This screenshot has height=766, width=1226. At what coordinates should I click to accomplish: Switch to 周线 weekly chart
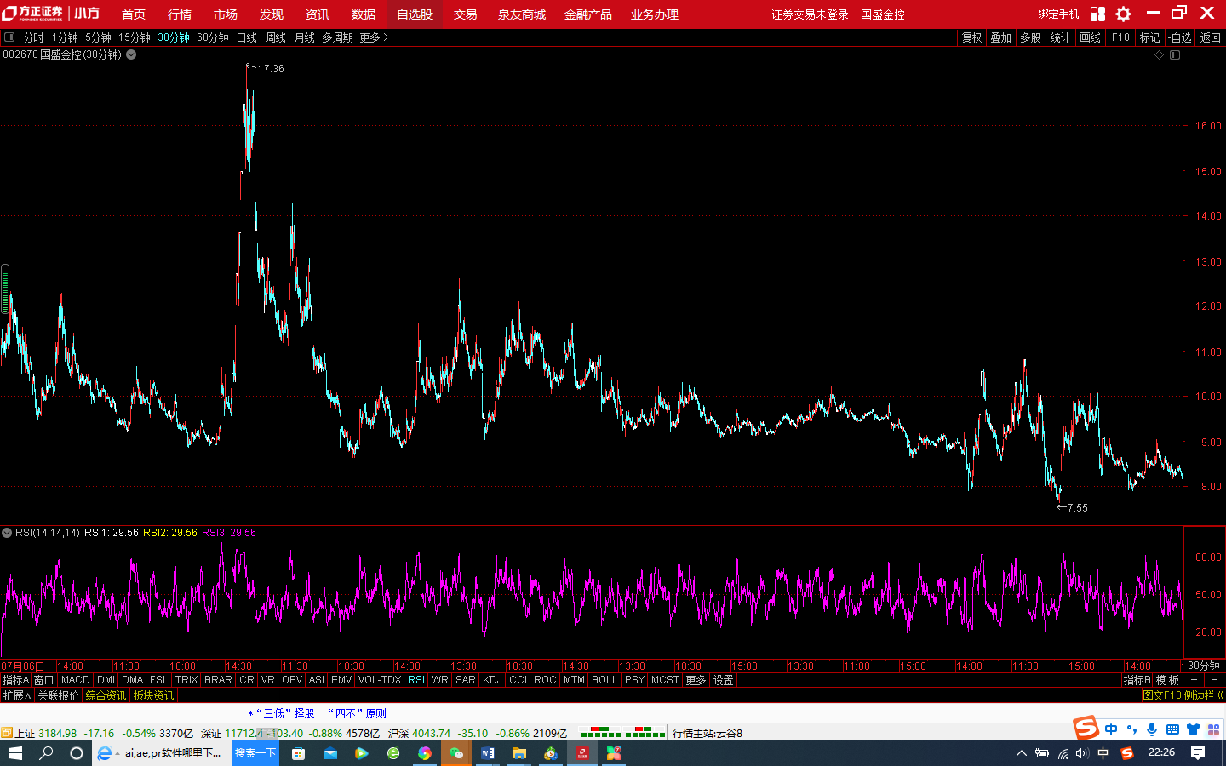click(x=276, y=37)
